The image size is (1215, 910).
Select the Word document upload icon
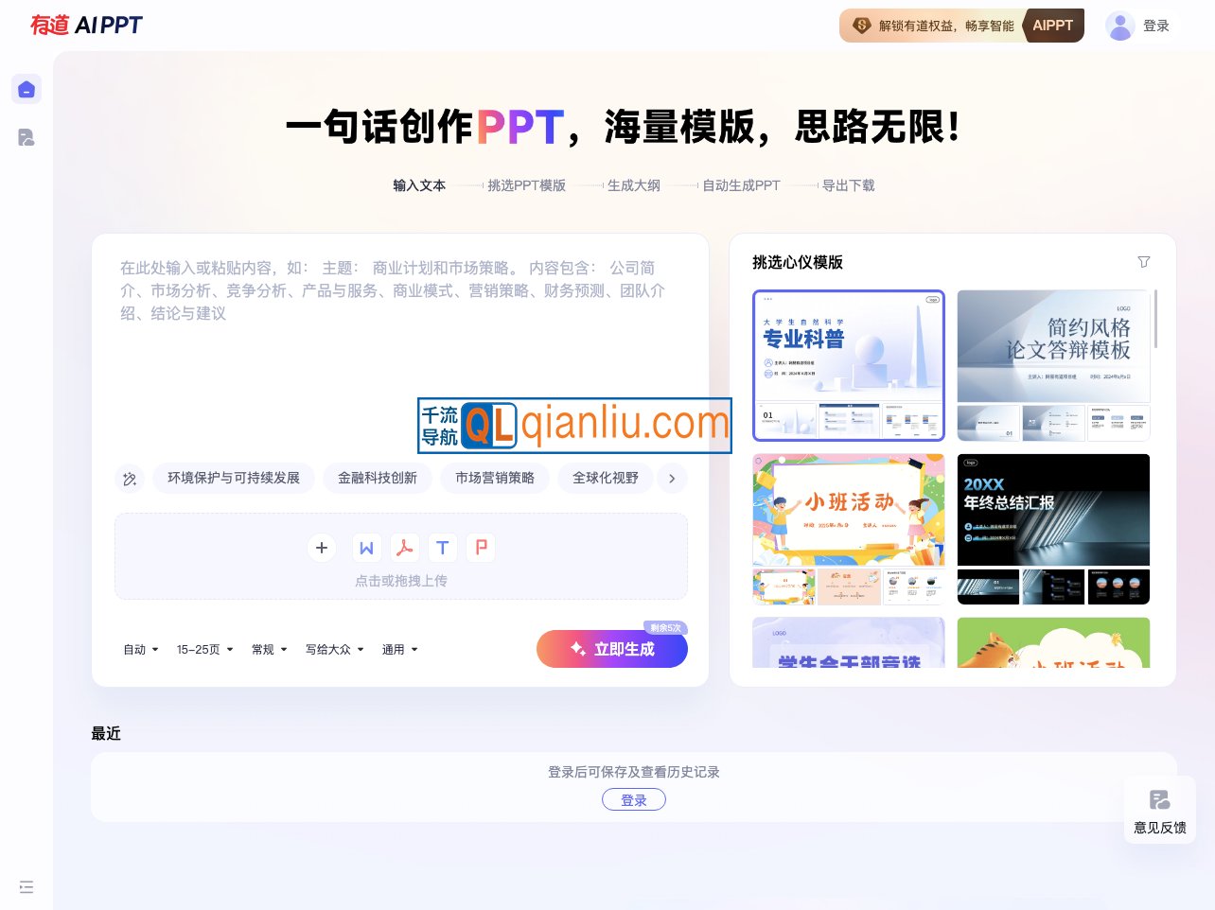(367, 548)
